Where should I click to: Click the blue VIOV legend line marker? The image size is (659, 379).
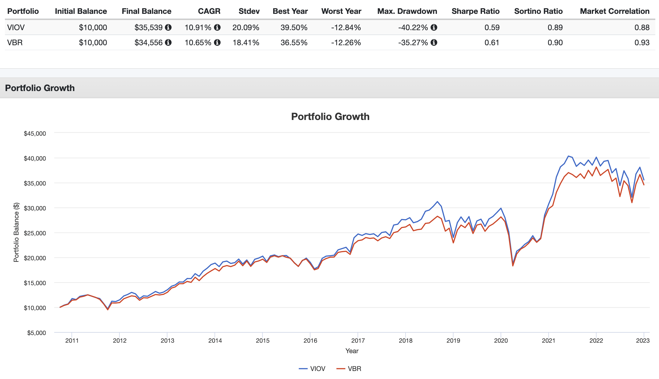point(303,369)
